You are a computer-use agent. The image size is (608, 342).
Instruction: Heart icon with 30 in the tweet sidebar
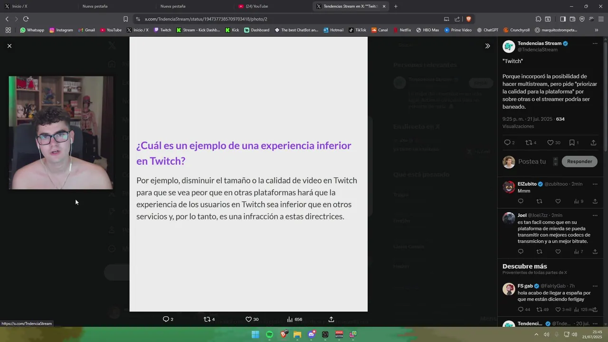pos(550,142)
